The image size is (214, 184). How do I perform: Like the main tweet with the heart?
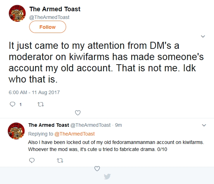click(78, 113)
